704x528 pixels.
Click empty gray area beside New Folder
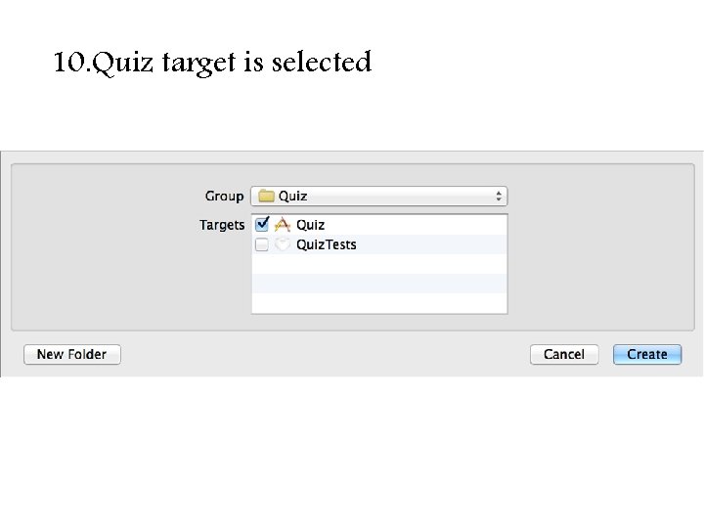(x=323, y=355)
